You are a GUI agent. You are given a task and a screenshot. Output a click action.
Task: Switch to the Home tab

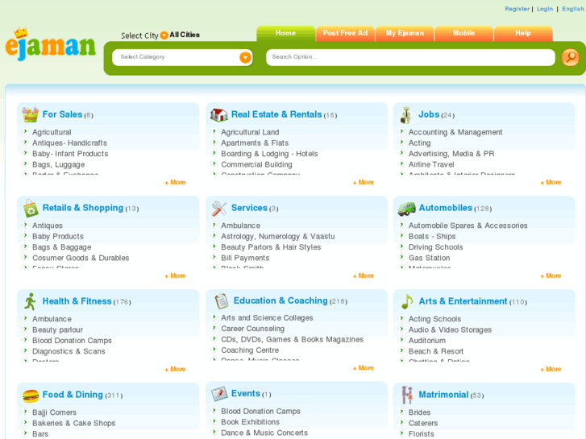click(285, 33)
